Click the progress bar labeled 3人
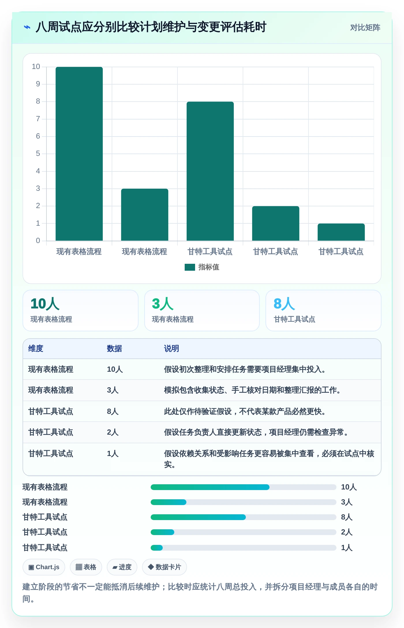 coord(244,502)
